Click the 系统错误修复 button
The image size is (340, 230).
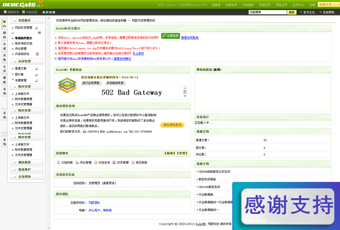tap(115, 83)
